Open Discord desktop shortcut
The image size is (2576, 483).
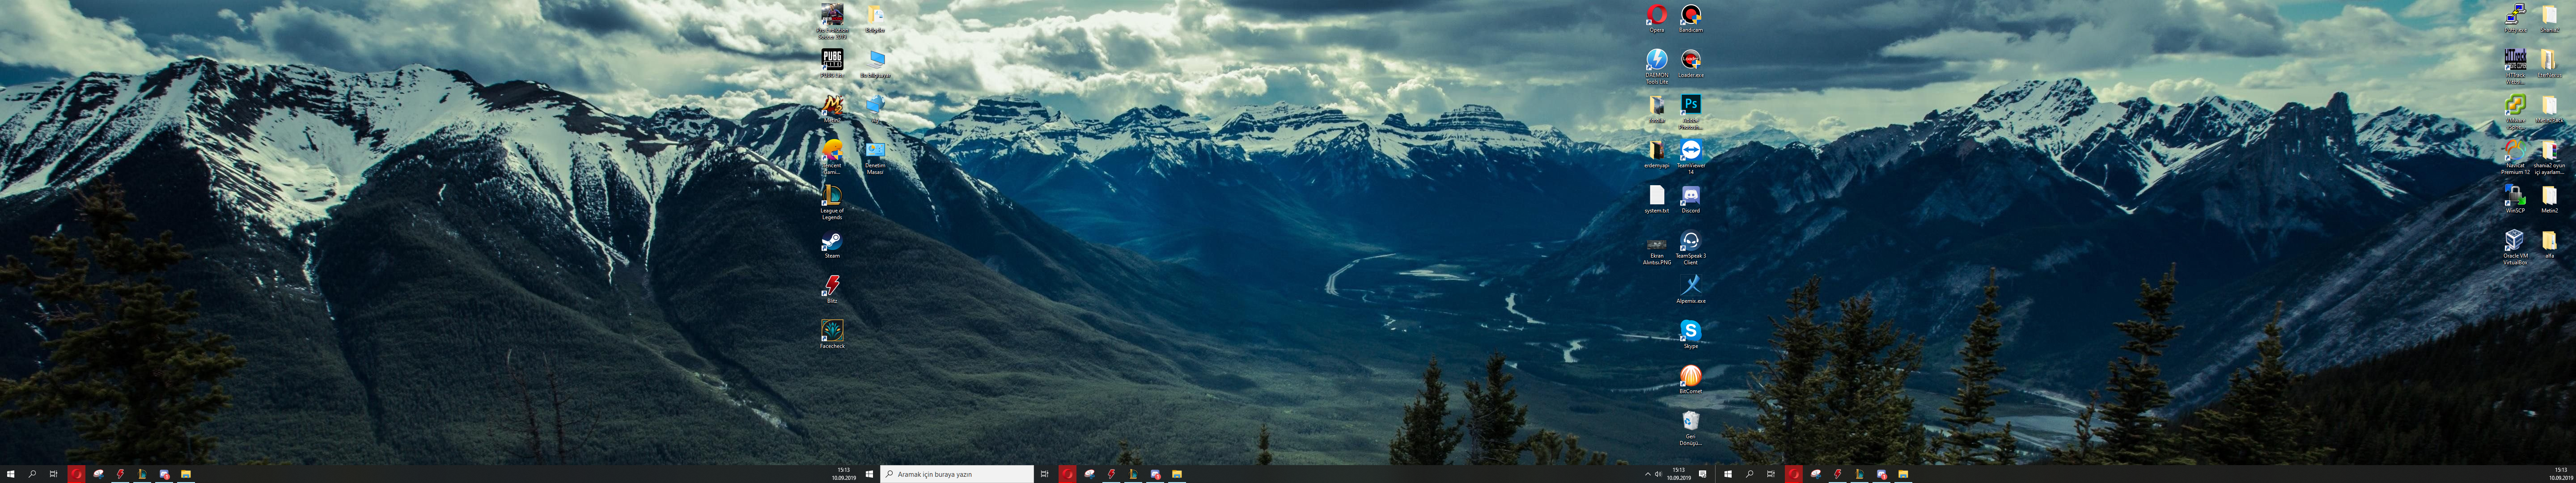[1691, 200]
